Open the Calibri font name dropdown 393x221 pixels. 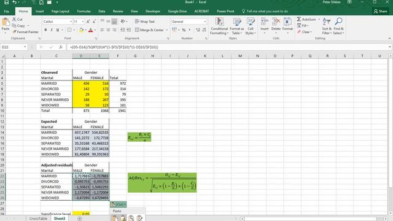click(71, 22)
